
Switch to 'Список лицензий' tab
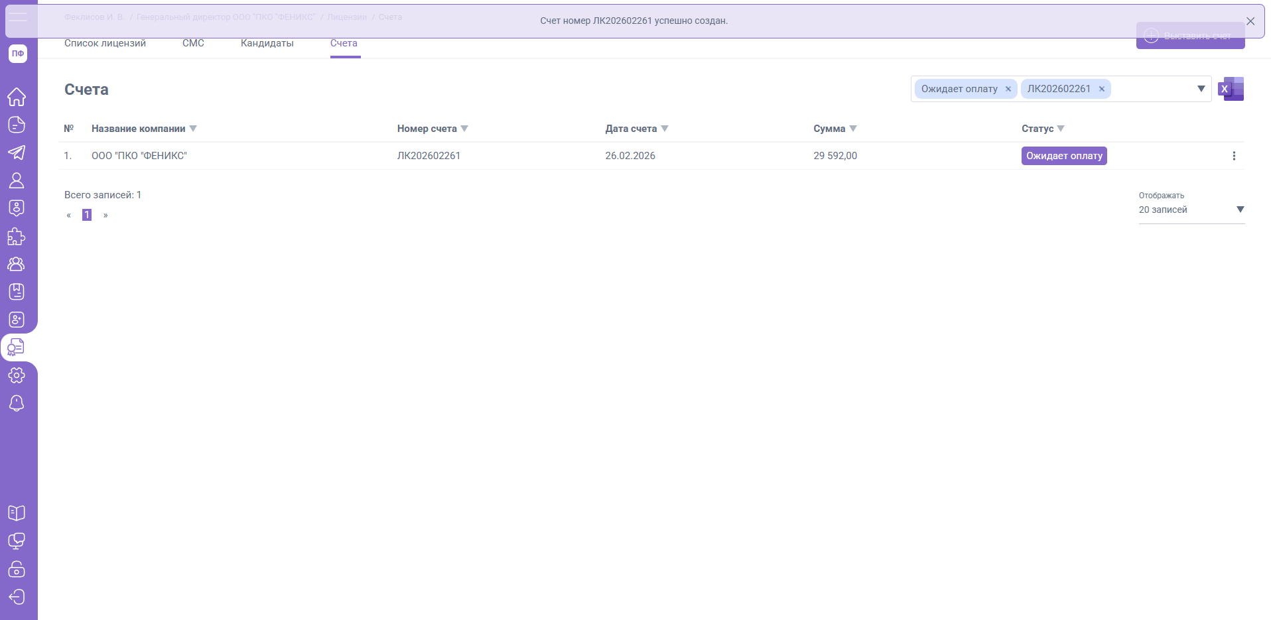pyautogui.click(x=105, y=43)
